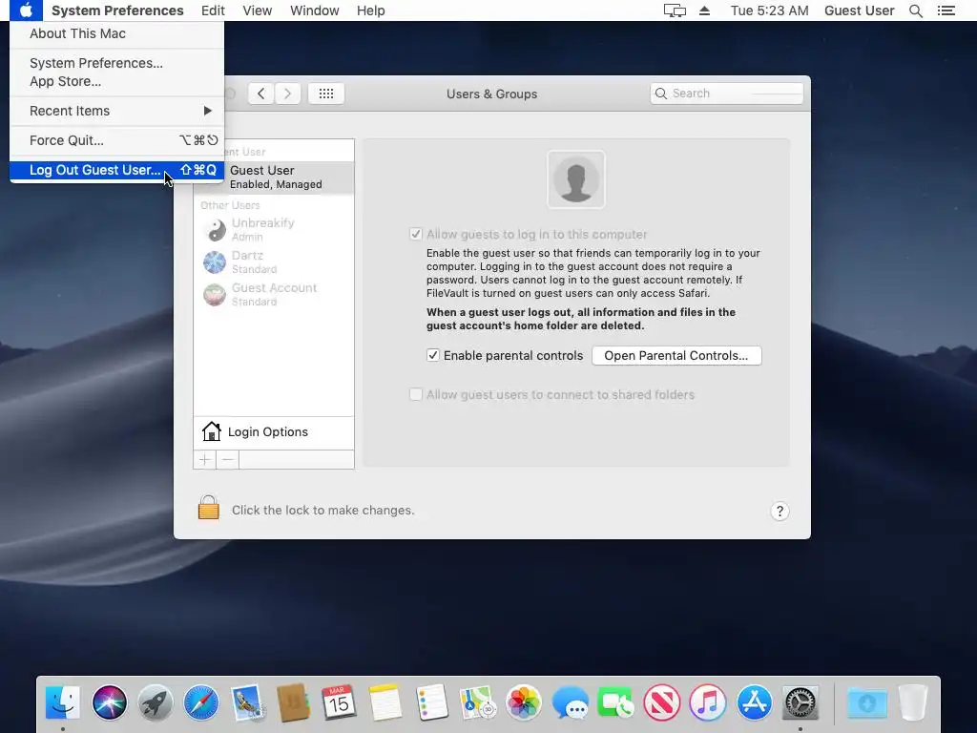Select Unbreakify Admin user
977x733 pixels.
click(274, 229)
